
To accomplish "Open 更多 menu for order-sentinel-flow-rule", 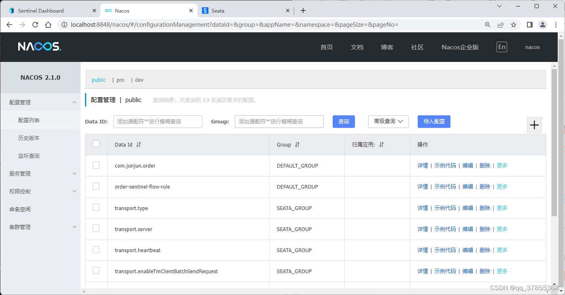I will [502, 187].
